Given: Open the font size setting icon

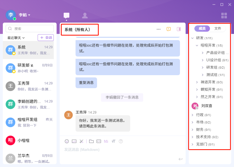Looking at the screenshot, I should tap(113, 141).
